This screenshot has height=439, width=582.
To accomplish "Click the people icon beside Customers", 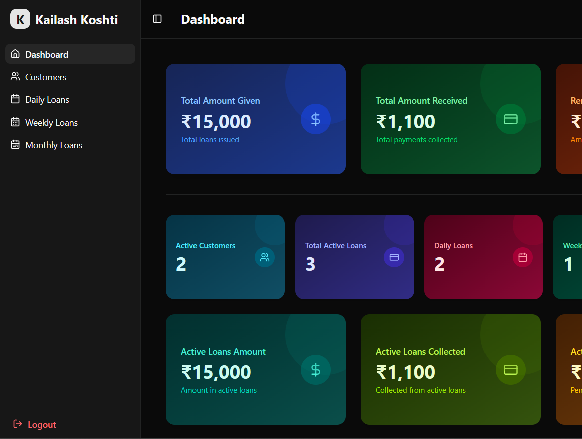I will click(x=15, y=76).
